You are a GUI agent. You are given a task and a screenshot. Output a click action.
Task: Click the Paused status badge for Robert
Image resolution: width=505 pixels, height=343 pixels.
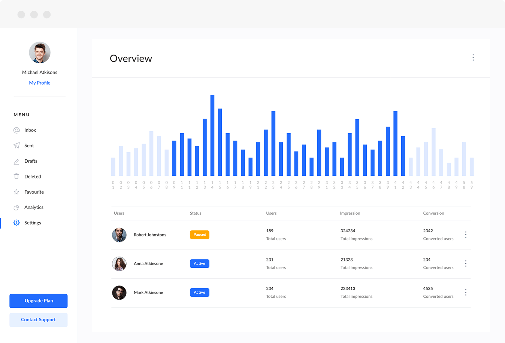(199, 235)
